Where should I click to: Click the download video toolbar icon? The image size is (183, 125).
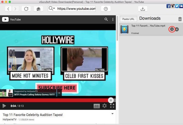(143, 9)
